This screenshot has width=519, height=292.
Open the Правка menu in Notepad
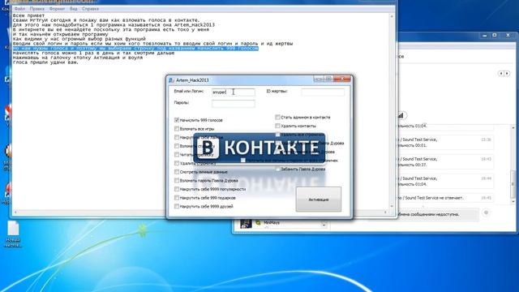point(36,9)
